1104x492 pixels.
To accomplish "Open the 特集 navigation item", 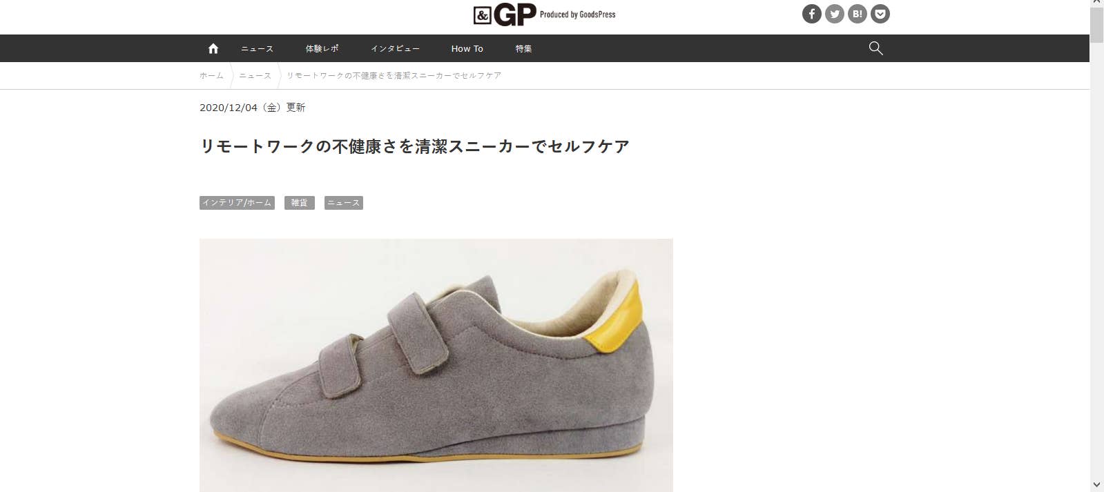I will pyautogui.click(x=523, y=48).
